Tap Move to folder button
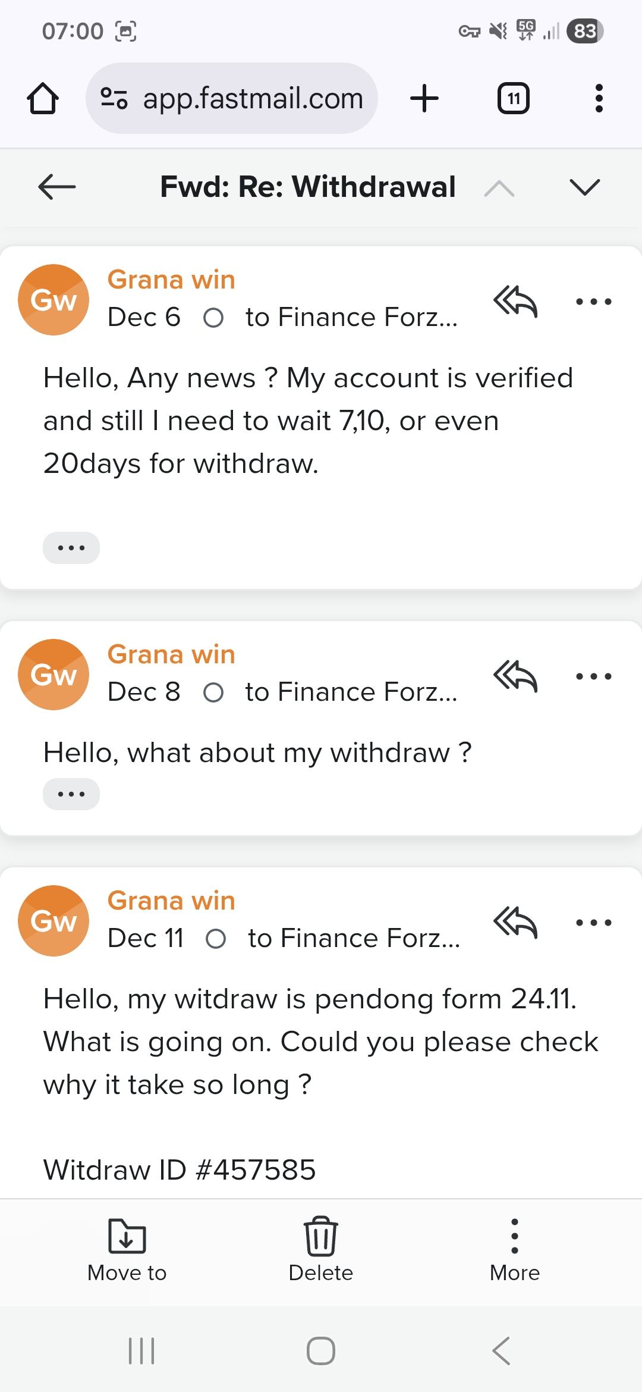The height and width of the screenshot is (1392, 642). pos(127,1249)
